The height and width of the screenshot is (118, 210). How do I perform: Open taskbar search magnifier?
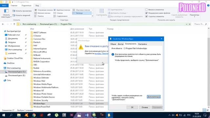(11, 115)
